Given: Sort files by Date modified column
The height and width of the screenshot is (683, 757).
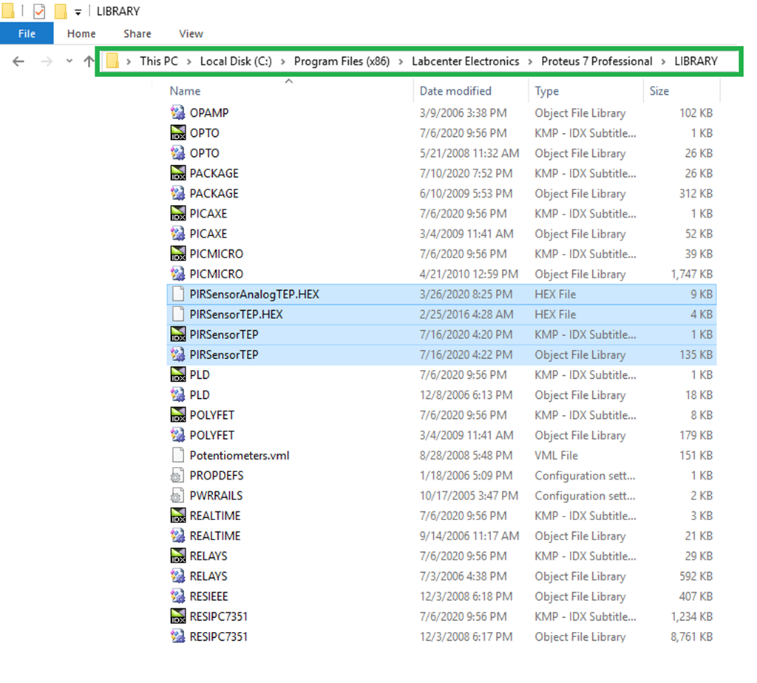Looking at the screenshot, I should pyautogui.click(x=455, y=91).
